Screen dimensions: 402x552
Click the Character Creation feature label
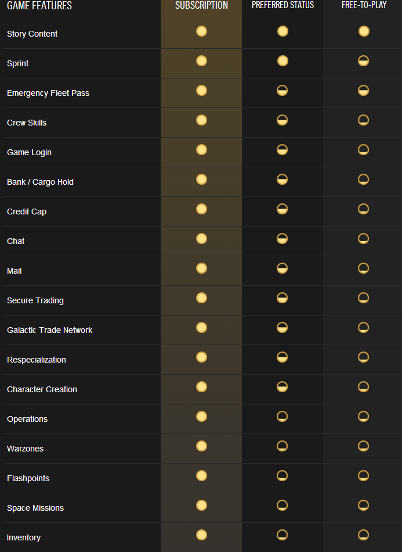[x=42, y=389]
